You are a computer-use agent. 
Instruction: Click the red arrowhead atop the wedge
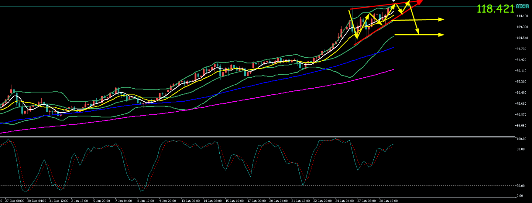pos(420,2)
